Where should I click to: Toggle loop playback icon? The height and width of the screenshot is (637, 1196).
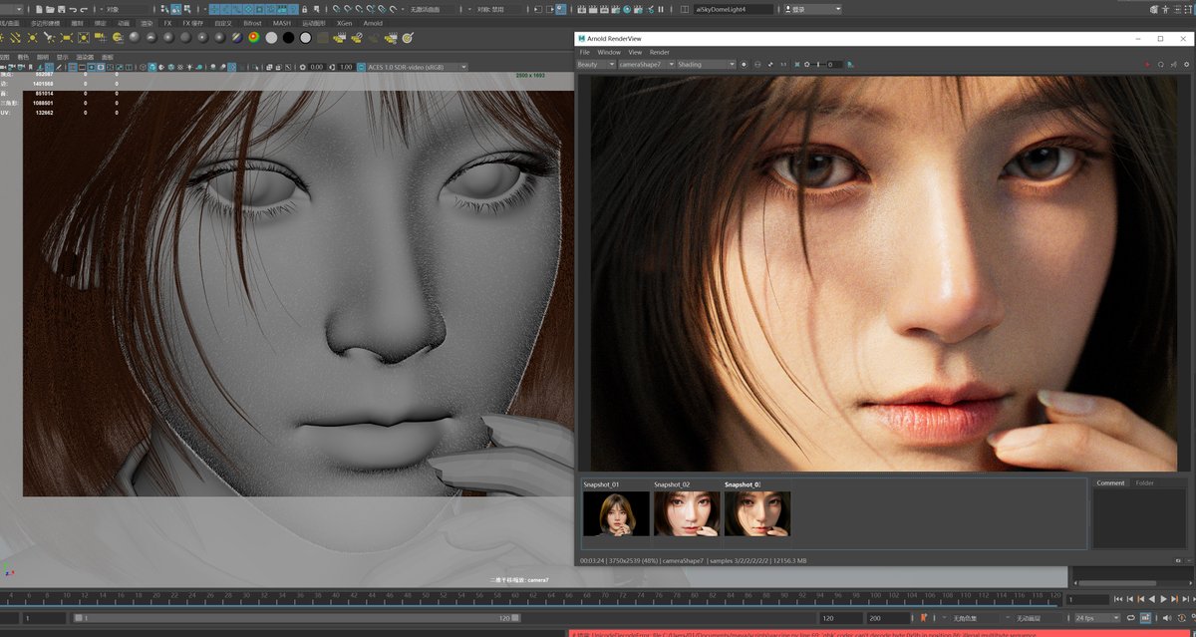pyautogui.click(x=1130, y=618)
